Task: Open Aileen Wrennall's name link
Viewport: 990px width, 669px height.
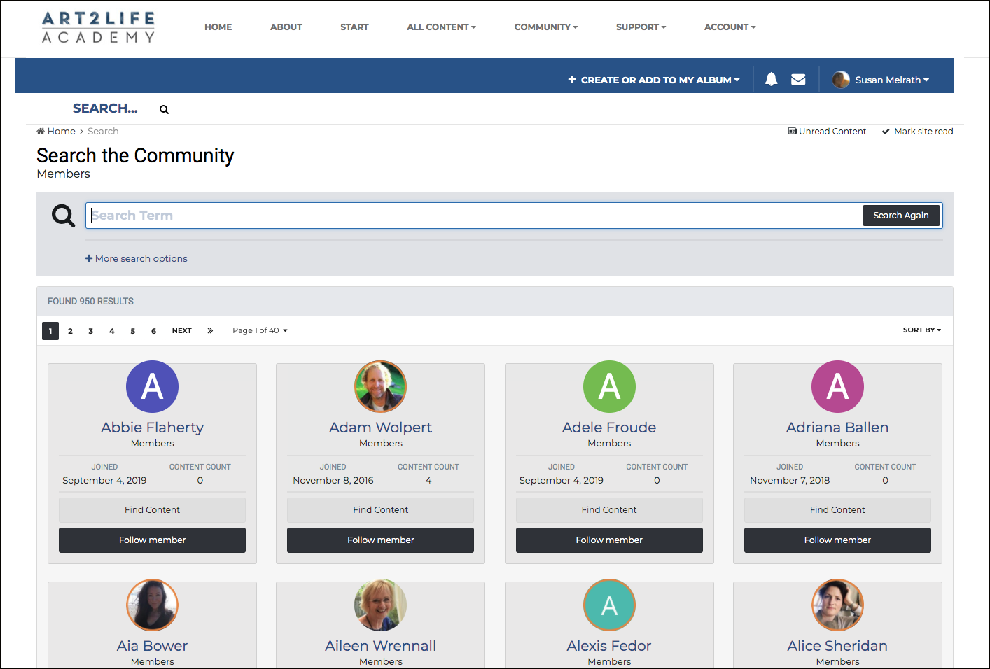Action: tap(380, 646)
